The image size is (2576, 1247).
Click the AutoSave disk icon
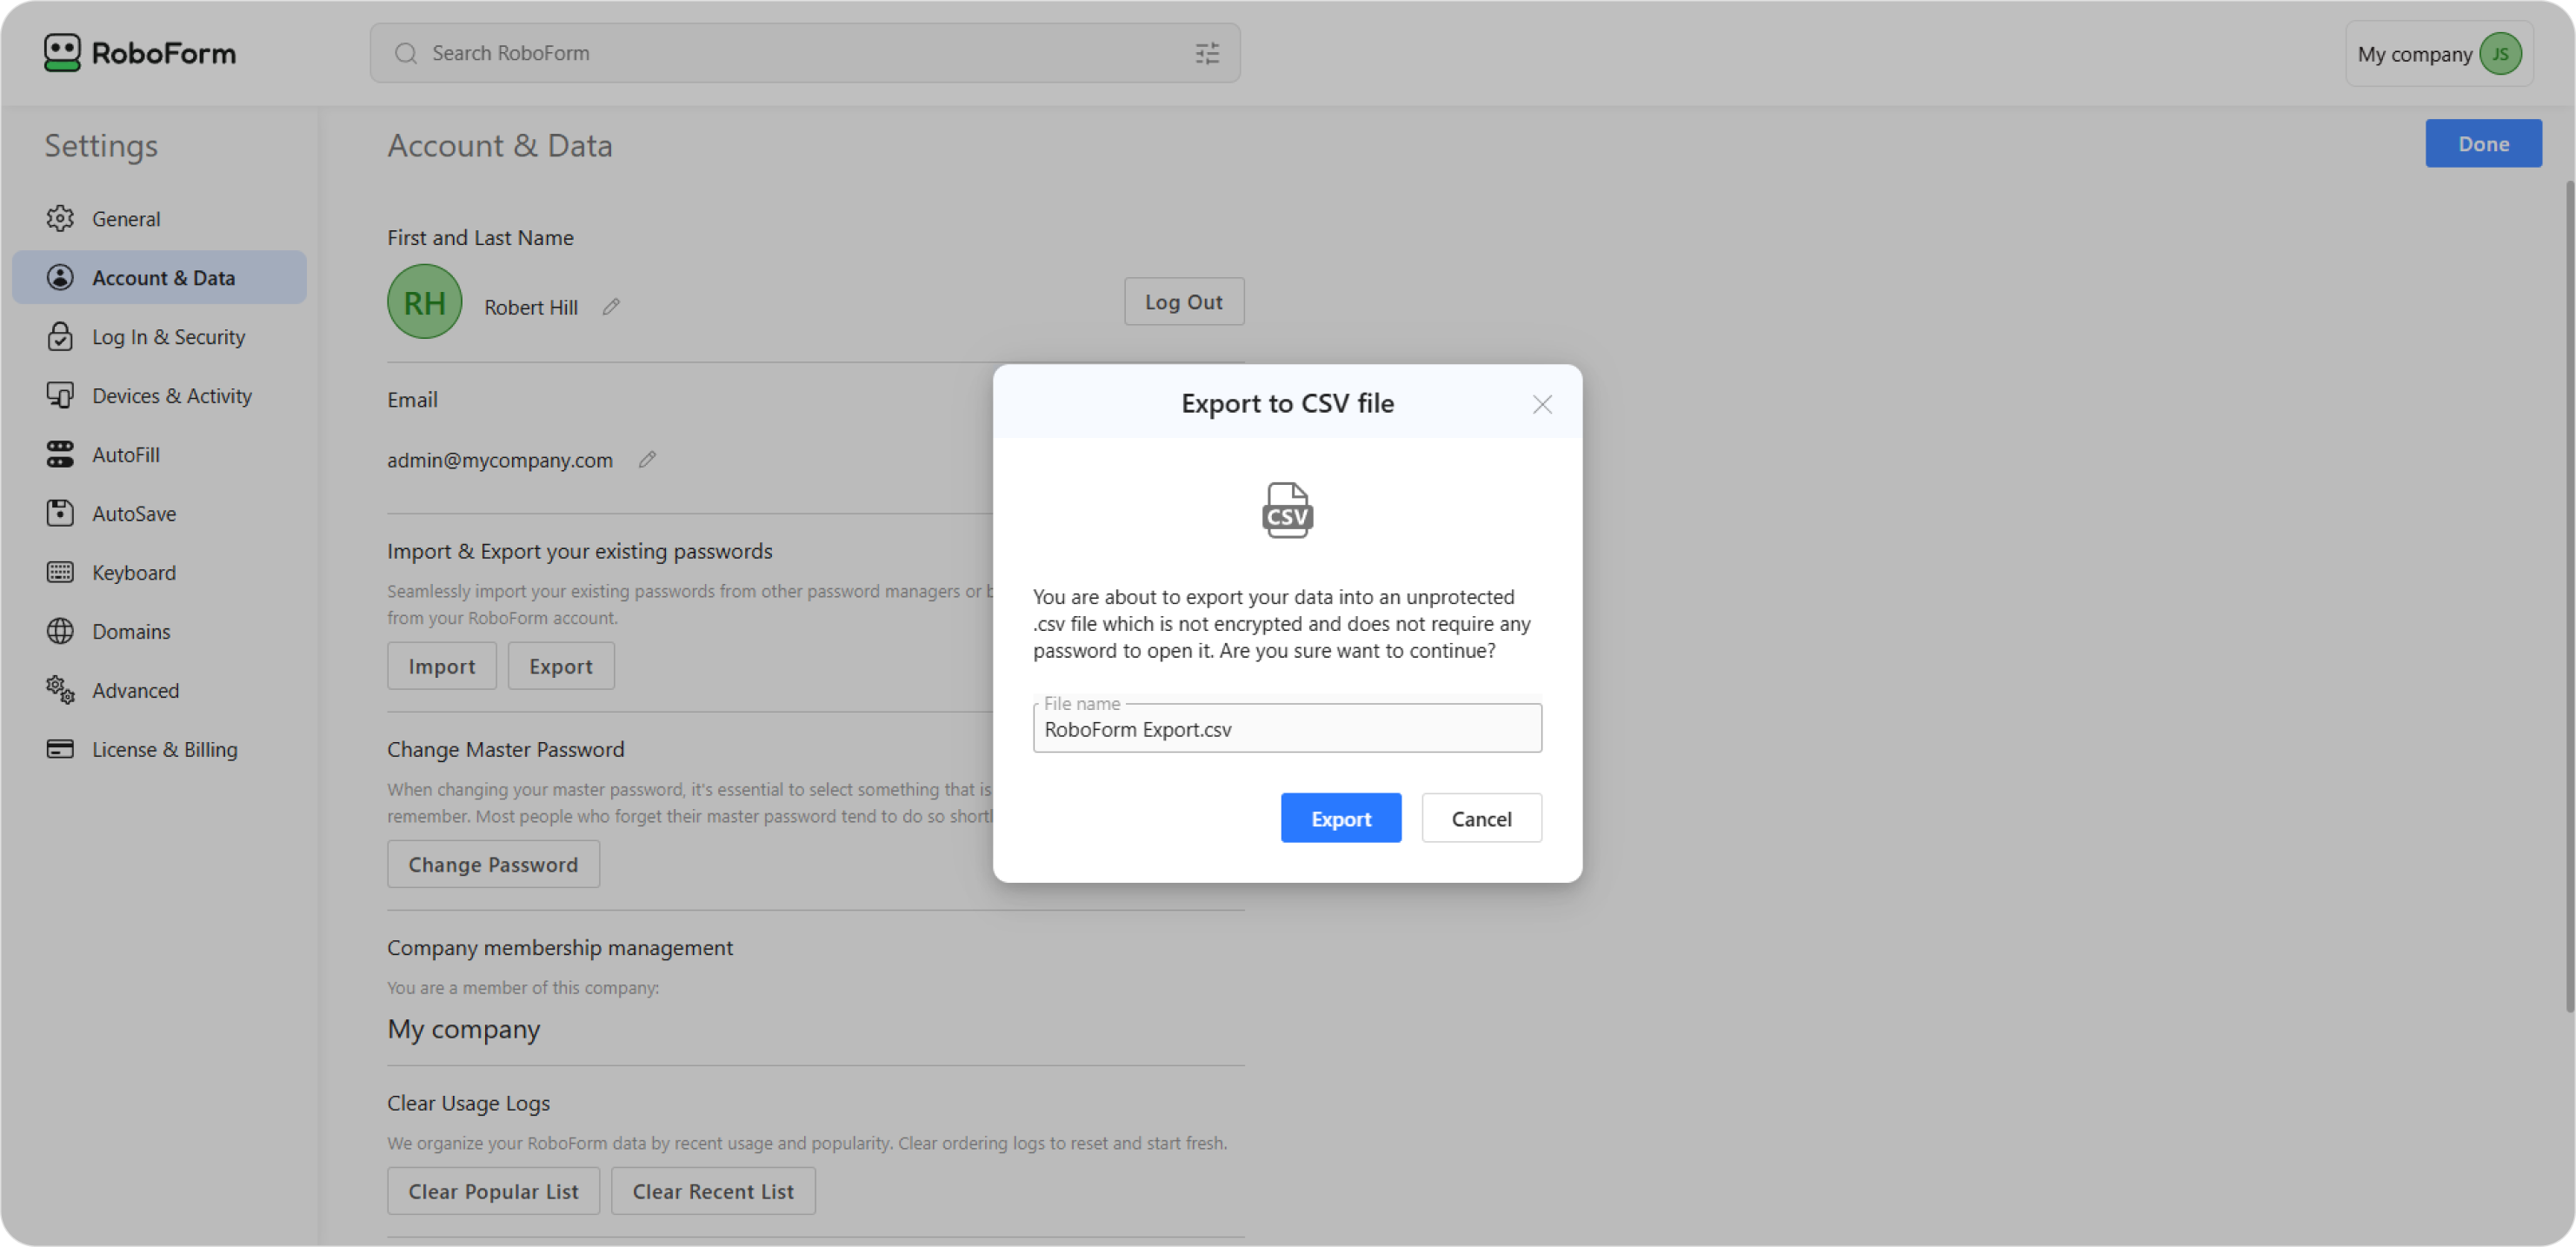click(x=60, y=513)
